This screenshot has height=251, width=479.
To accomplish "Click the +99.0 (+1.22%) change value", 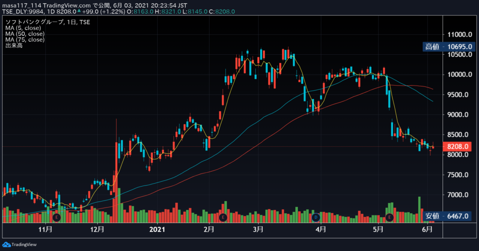I will (x=103, y=12).
